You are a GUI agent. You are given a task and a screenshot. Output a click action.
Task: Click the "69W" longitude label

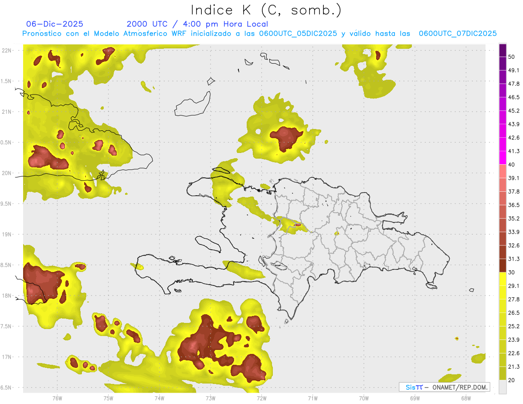pos(415,398)
